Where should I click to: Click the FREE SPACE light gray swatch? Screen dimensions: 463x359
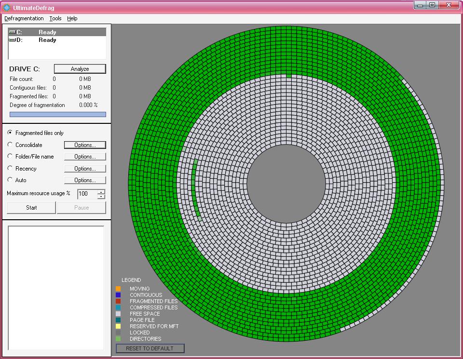[x=118, y=314]
